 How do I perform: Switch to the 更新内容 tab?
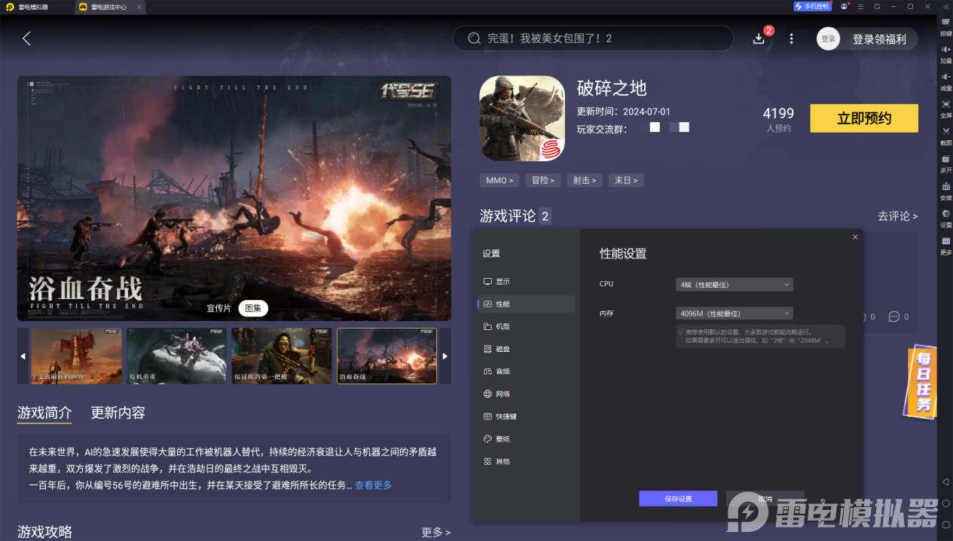pyautogui.click(x=117, y=413)
